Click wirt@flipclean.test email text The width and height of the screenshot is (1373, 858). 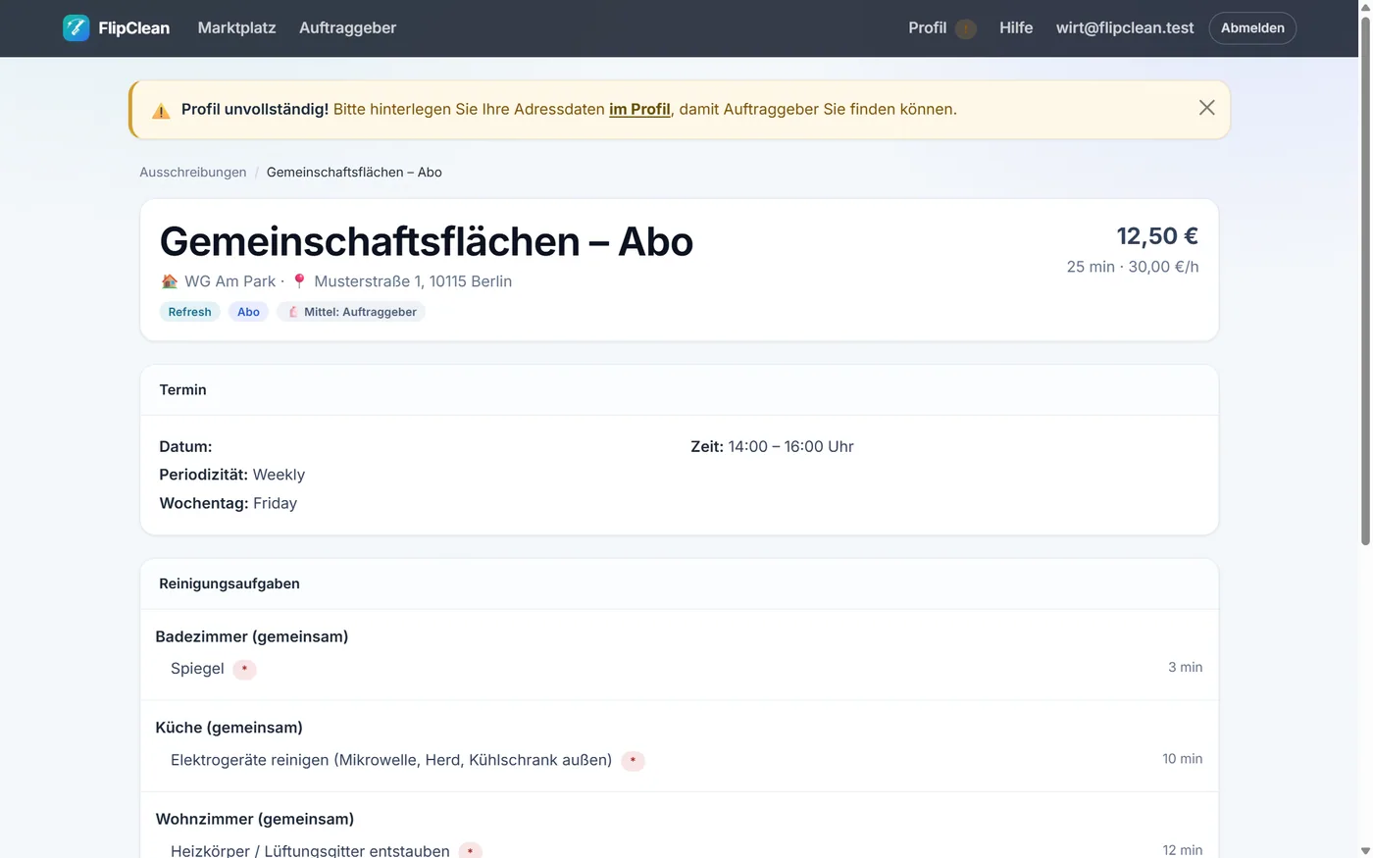coord(1125,27)
